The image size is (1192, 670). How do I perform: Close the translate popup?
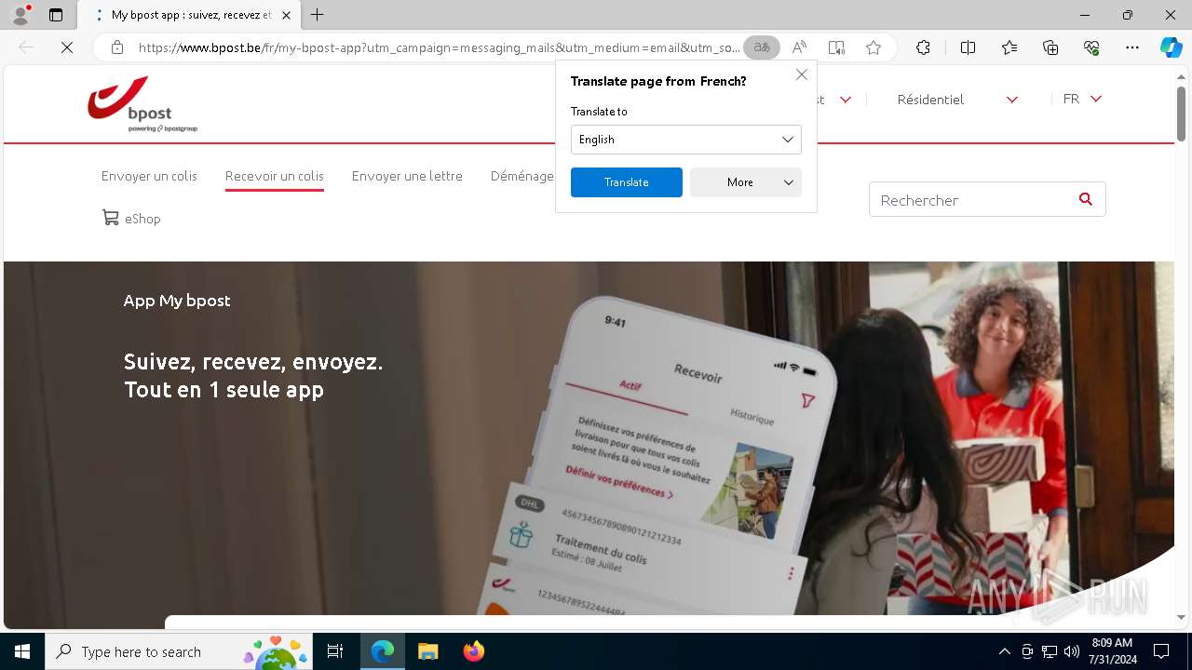[x=801, y=74]
